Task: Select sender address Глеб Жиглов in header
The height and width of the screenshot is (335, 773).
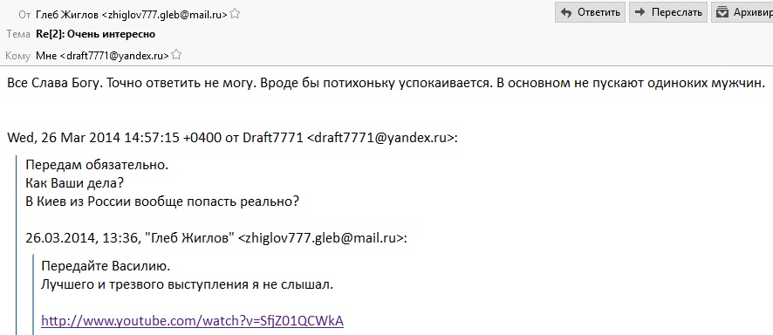Action: 132,14
